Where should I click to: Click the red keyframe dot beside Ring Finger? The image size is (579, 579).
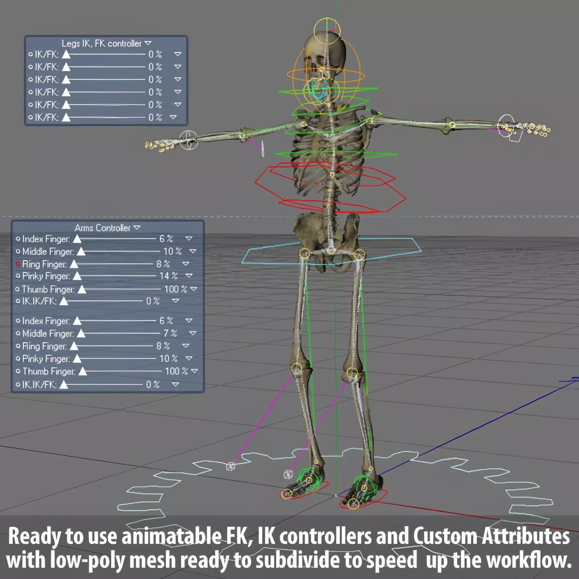tap(18, 264)
